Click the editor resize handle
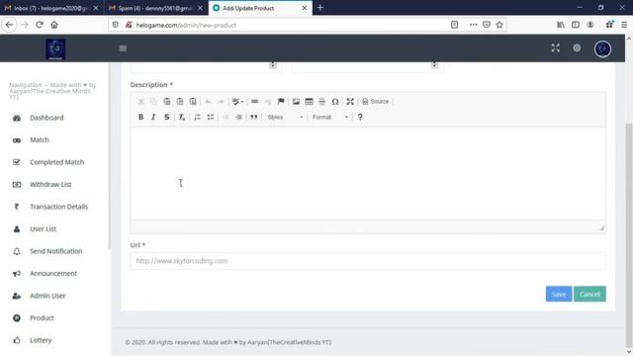The width and height of the screenshot is (633, 356). tap(601, 228)
